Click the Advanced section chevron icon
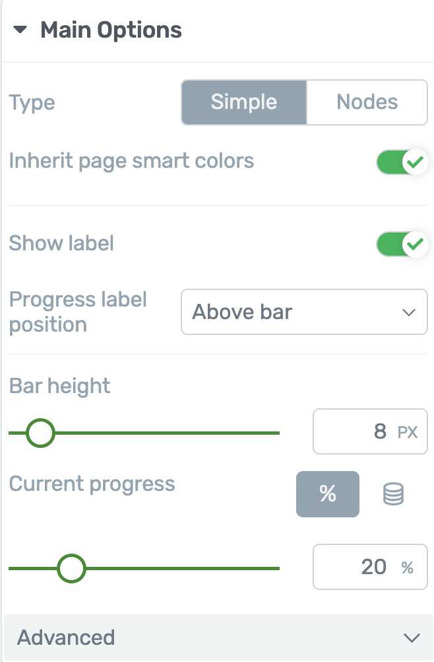This screenshot has width=434, height=662. point(412,638)
